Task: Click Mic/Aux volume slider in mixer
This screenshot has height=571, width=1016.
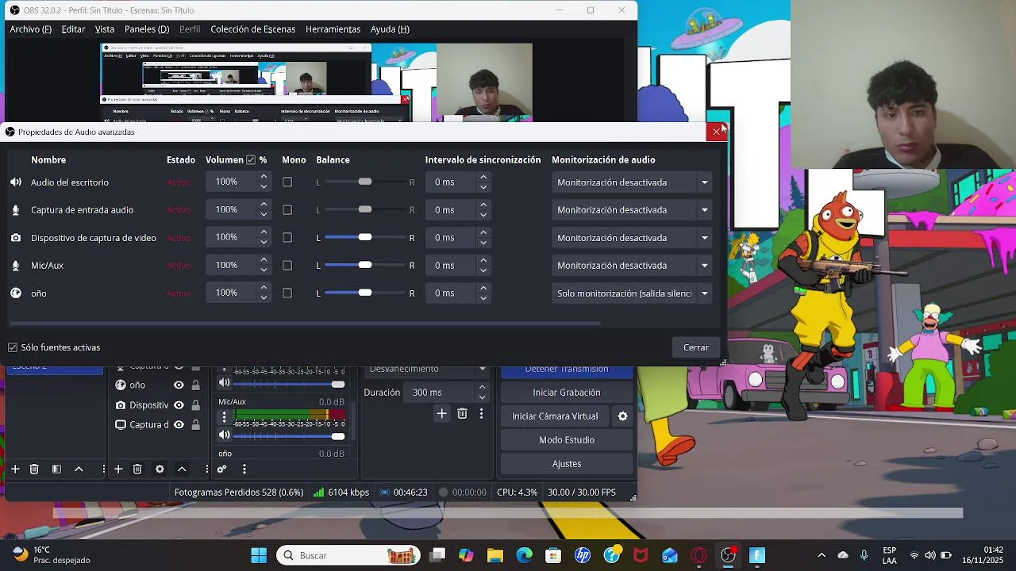Action: point(289,436)
